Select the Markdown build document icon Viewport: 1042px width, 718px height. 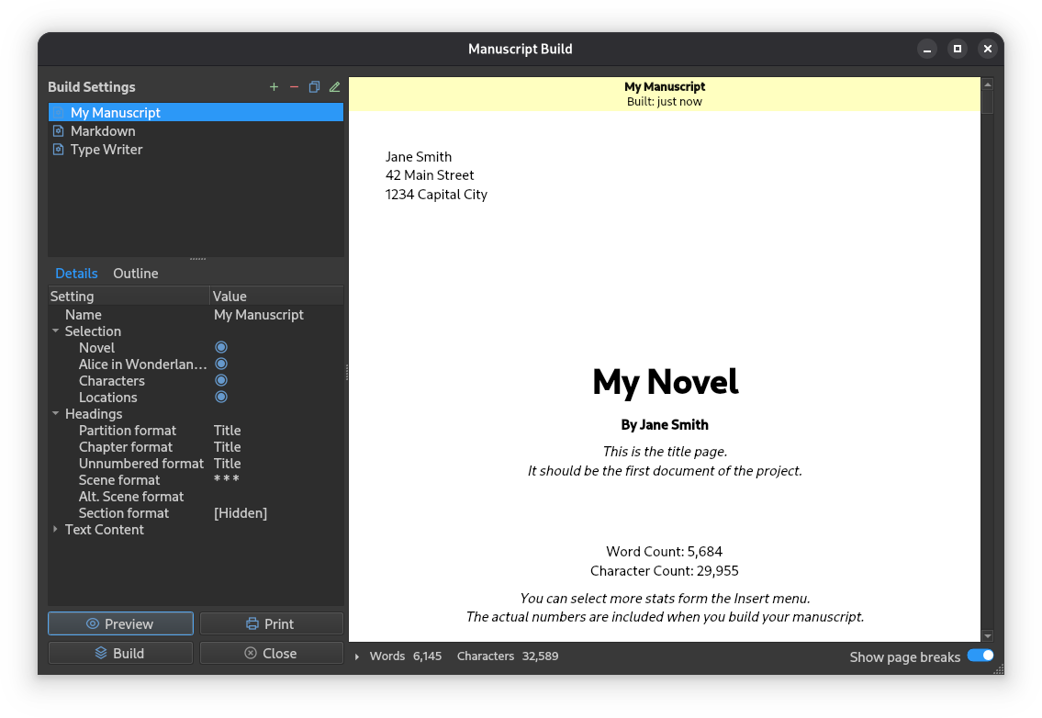pyautogui.click(x=59, y=131)
